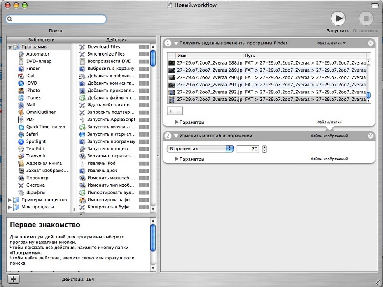
Task: Select PDF library item
Action: pyautogui.click(x=30, y=120)
